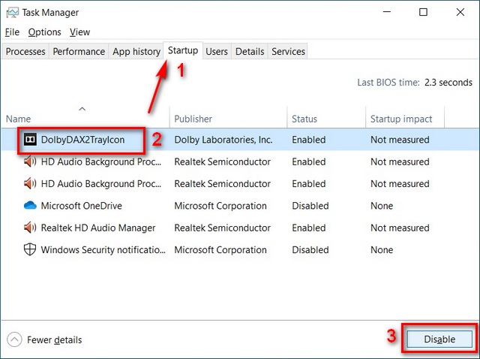
Task: Click Enabled status of Realtek HD Audio Manager
Action: click(x=308, y=228)
